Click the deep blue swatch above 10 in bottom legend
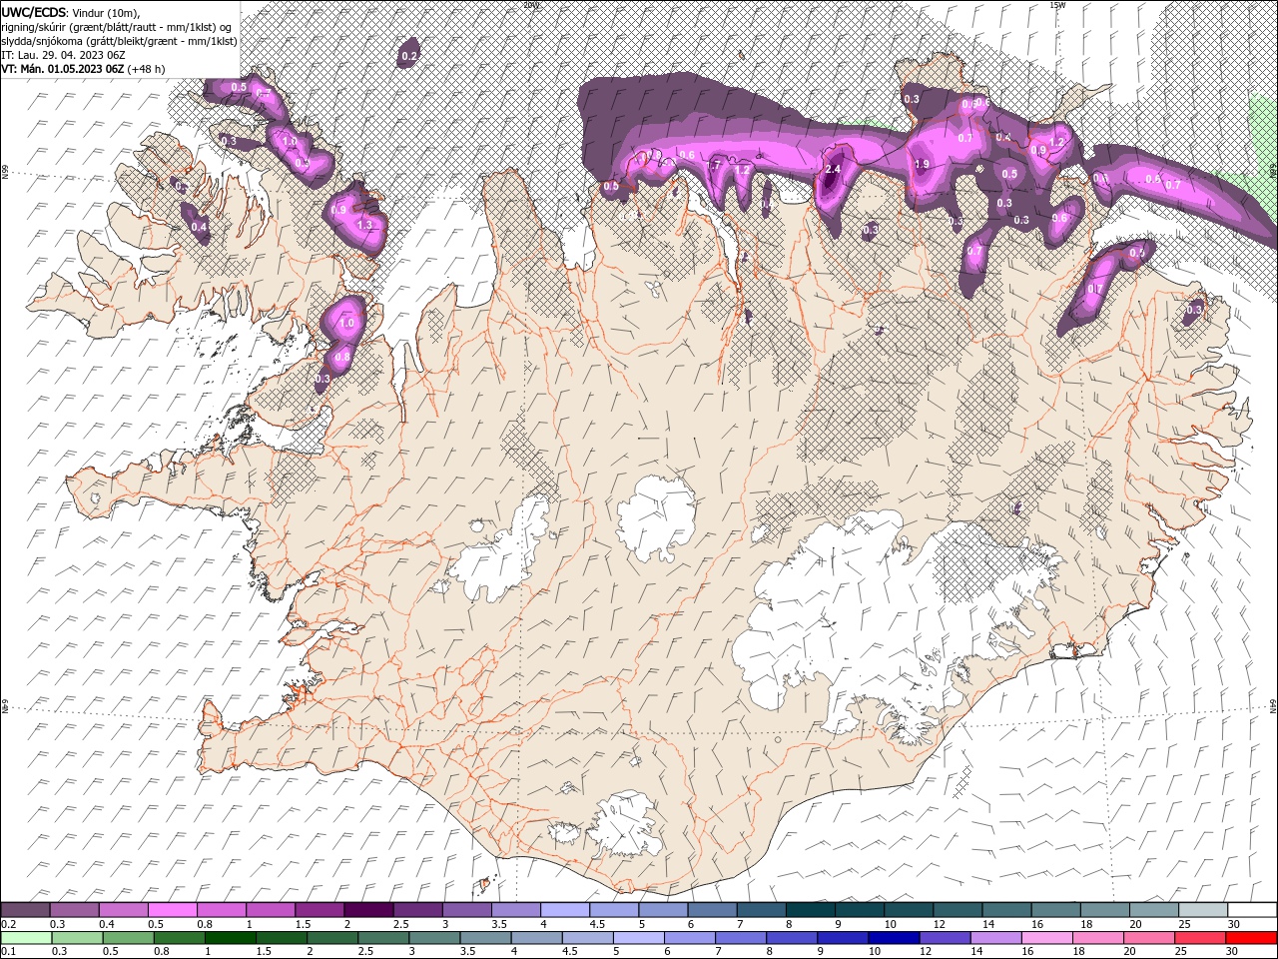1278x959 pixels. [x=893, y=938]
